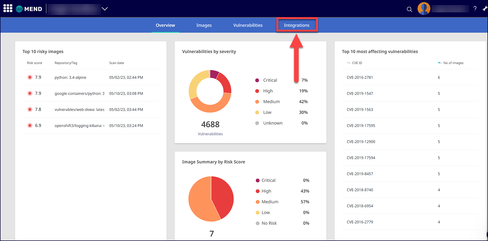Open CVE-2016-2781 vulnerability entry
Screen dimensions: 488x241
pyautogui.click(x=360, y=77)
